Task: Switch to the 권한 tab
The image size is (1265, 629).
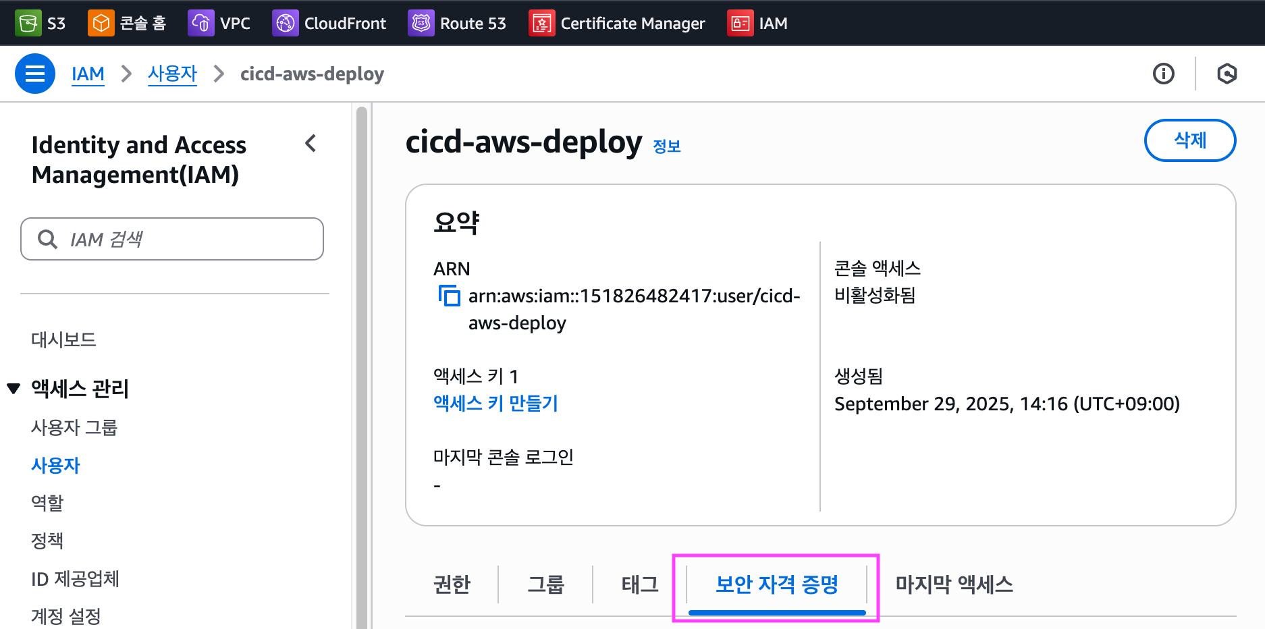Action: (452, 584)
